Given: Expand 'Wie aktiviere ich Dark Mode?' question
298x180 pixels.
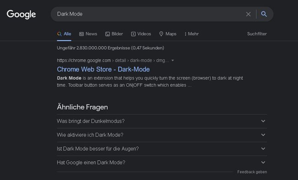Looking at the screenshot, I should (162, 135).
